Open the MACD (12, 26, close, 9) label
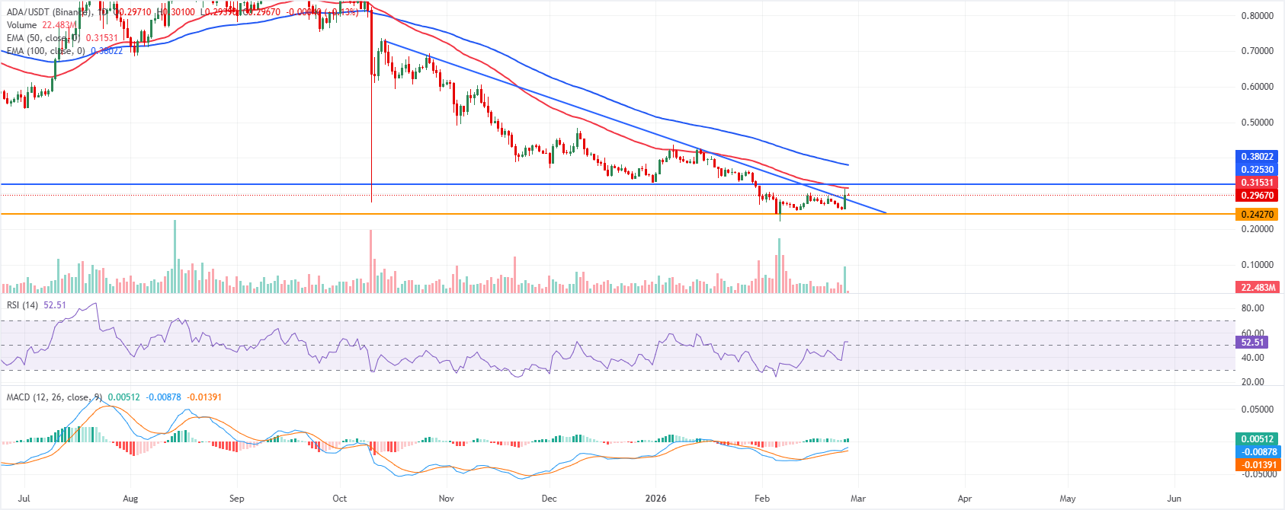Image resolution: width=1285 pixels, height=510 pixels. [x=54, y=397]
